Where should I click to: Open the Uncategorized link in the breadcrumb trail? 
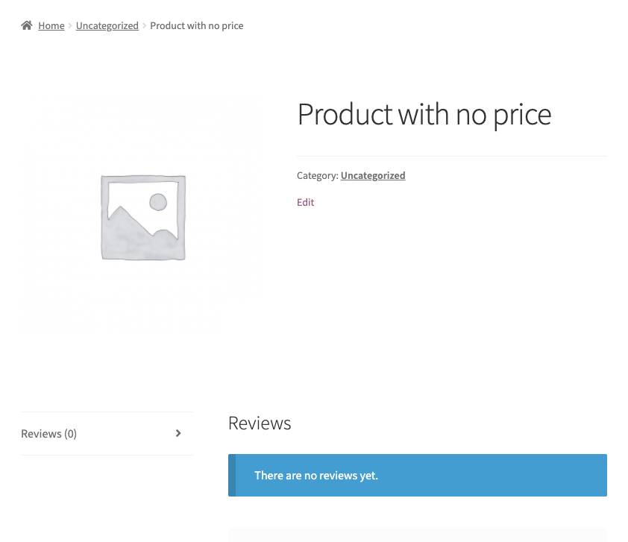point(107,25)
